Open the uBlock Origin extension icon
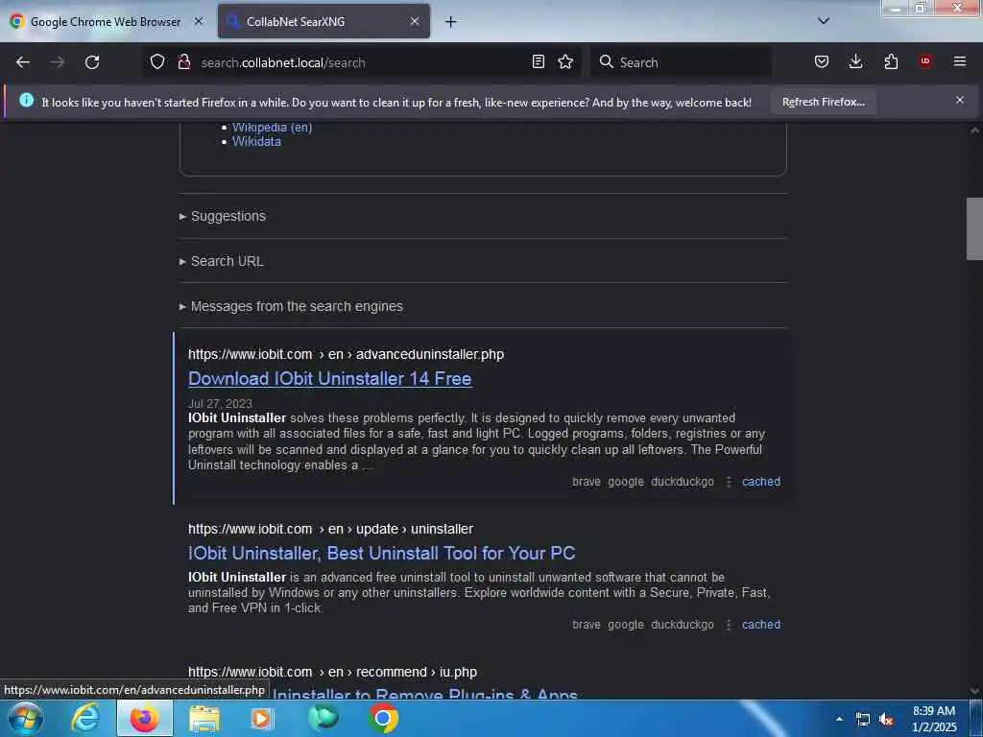Viewport: 983px width, 737px height. pos(925,61)
